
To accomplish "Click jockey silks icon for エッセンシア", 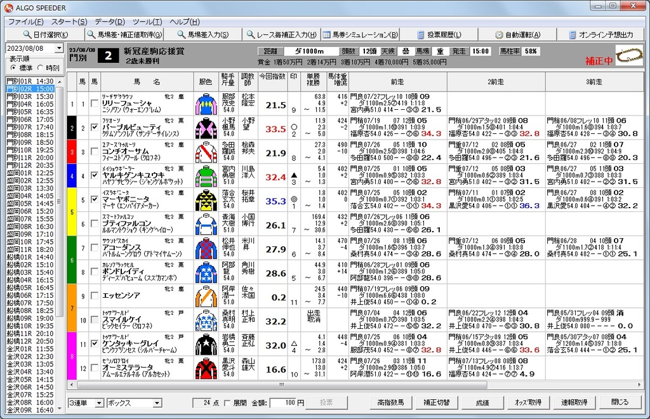I will coord(206,296).
